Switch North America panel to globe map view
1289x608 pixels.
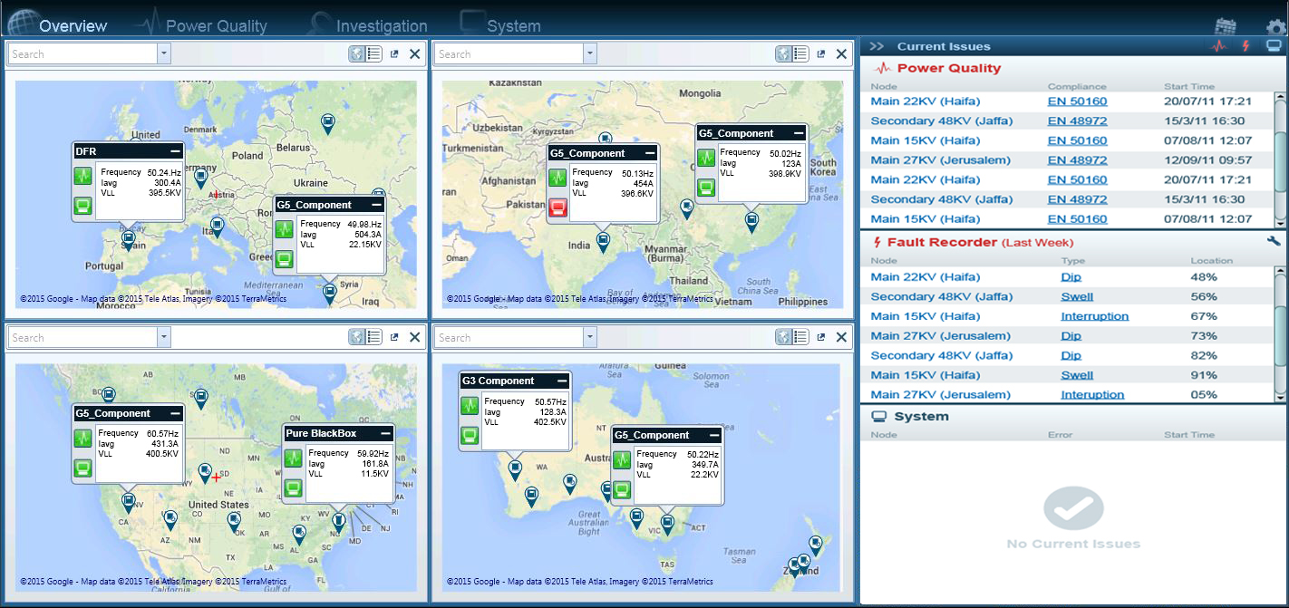[357, 337]
